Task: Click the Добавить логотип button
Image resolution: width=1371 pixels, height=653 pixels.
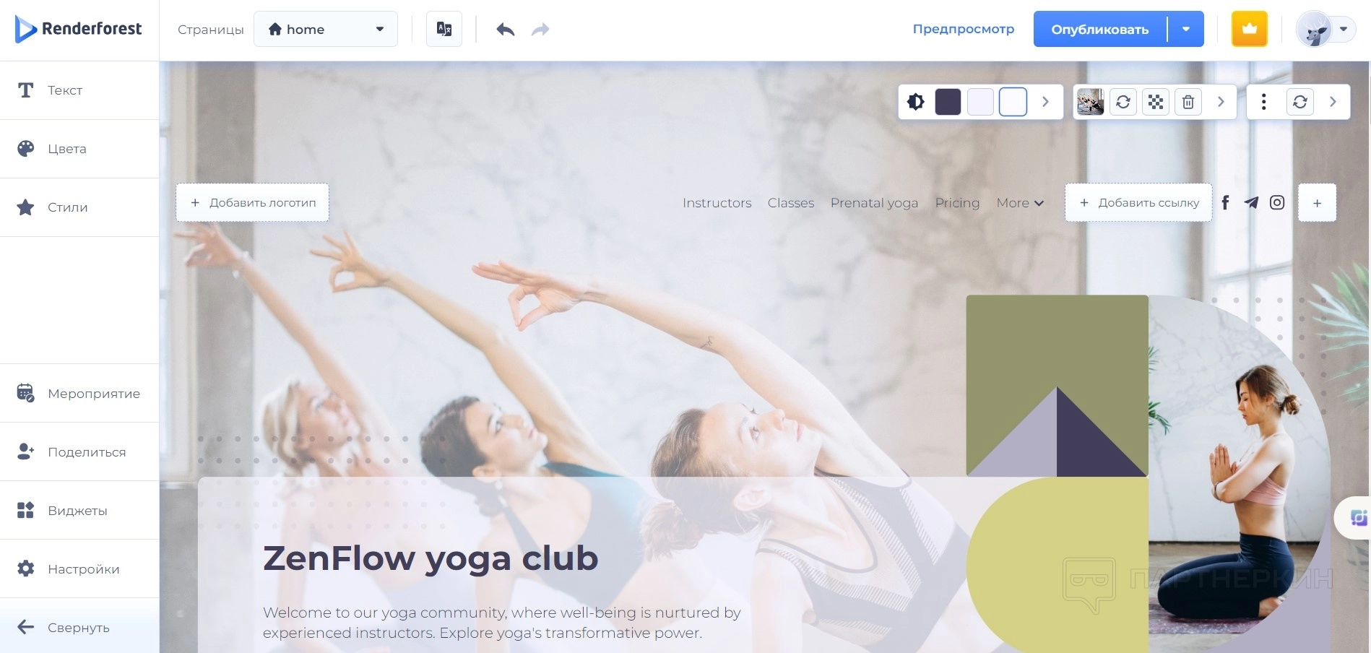Action: pyautogui.click(x=253, y=203)
